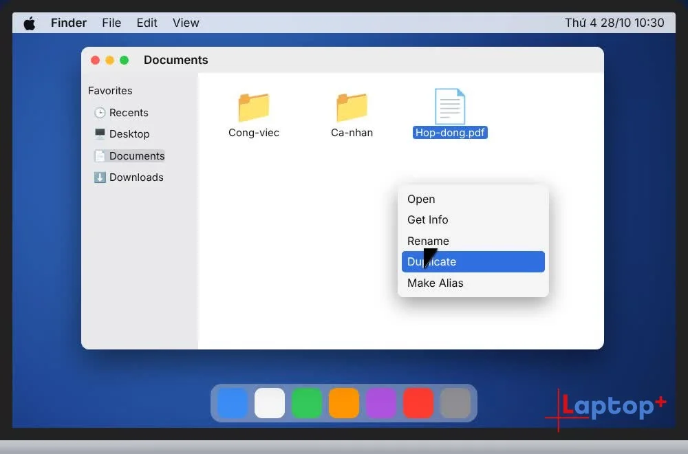Click the Downloads arrow icon in sidebar
This screenshot has height=454, width=688.
pos(100,177)
